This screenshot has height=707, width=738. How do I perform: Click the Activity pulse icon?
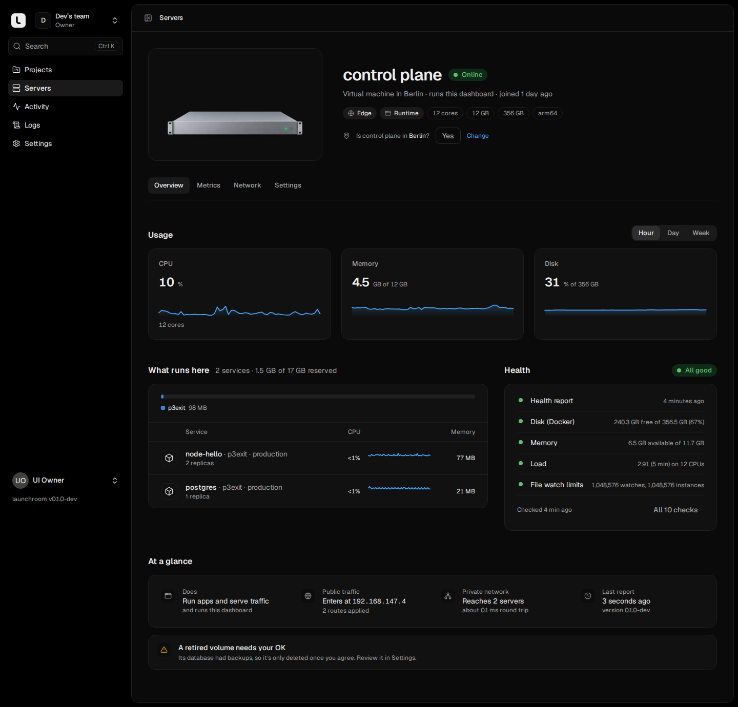[16, 107]
